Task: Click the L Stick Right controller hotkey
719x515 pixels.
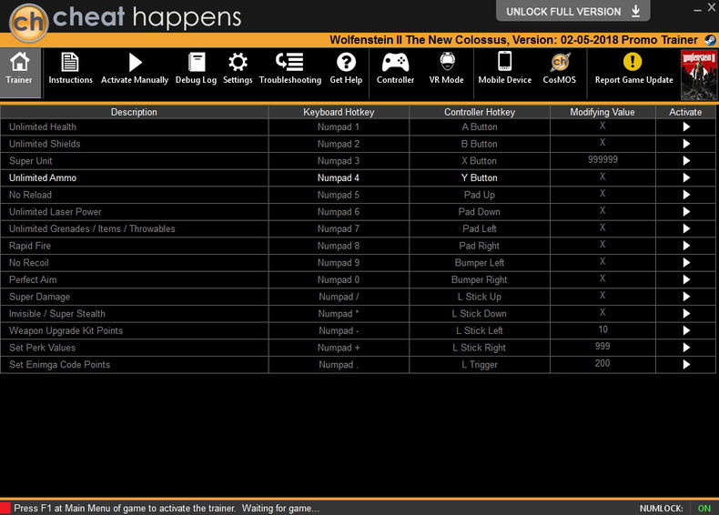Action: [479, 348]
